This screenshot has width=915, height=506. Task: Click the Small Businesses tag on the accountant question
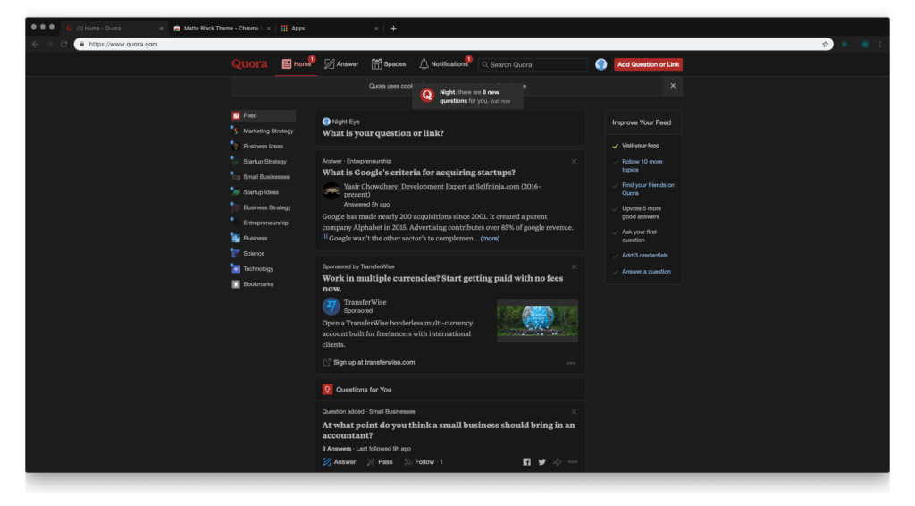pyautogui.click(x=391, y=411)
